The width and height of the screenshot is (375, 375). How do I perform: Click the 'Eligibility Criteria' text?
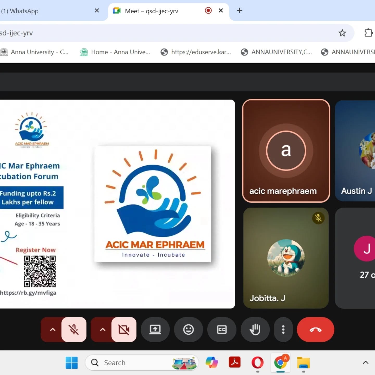(x=38, y=215)
